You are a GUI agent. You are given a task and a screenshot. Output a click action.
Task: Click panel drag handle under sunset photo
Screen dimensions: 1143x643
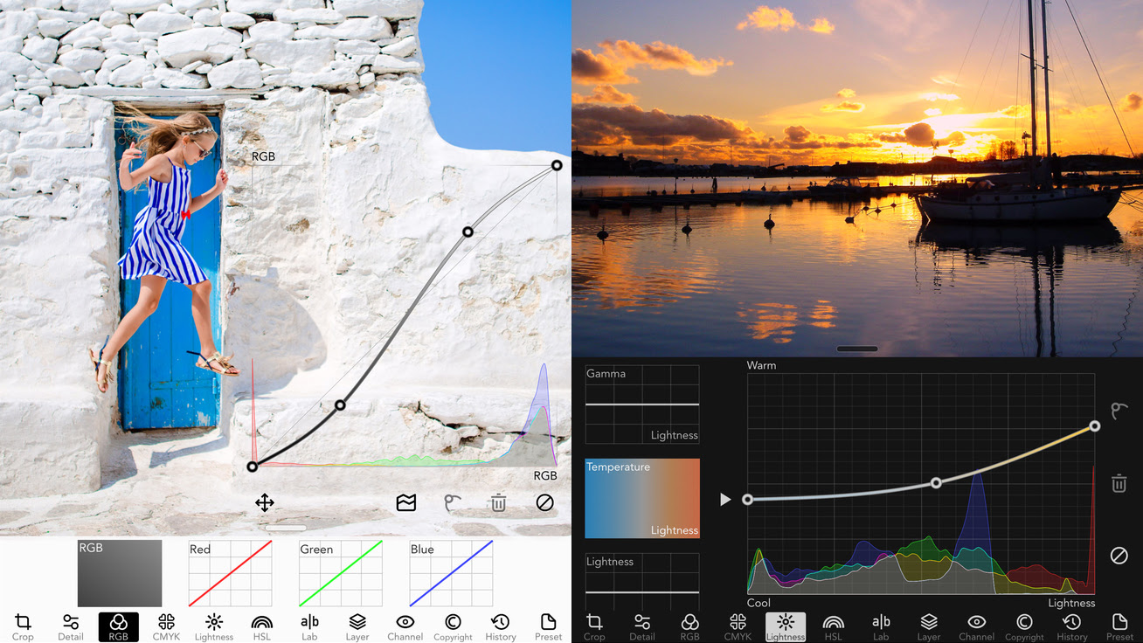(x=857, y=349)
